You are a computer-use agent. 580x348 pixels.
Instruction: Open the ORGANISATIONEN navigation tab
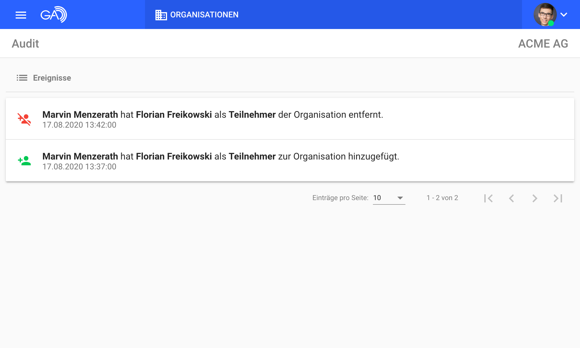(x=204, y=15)
